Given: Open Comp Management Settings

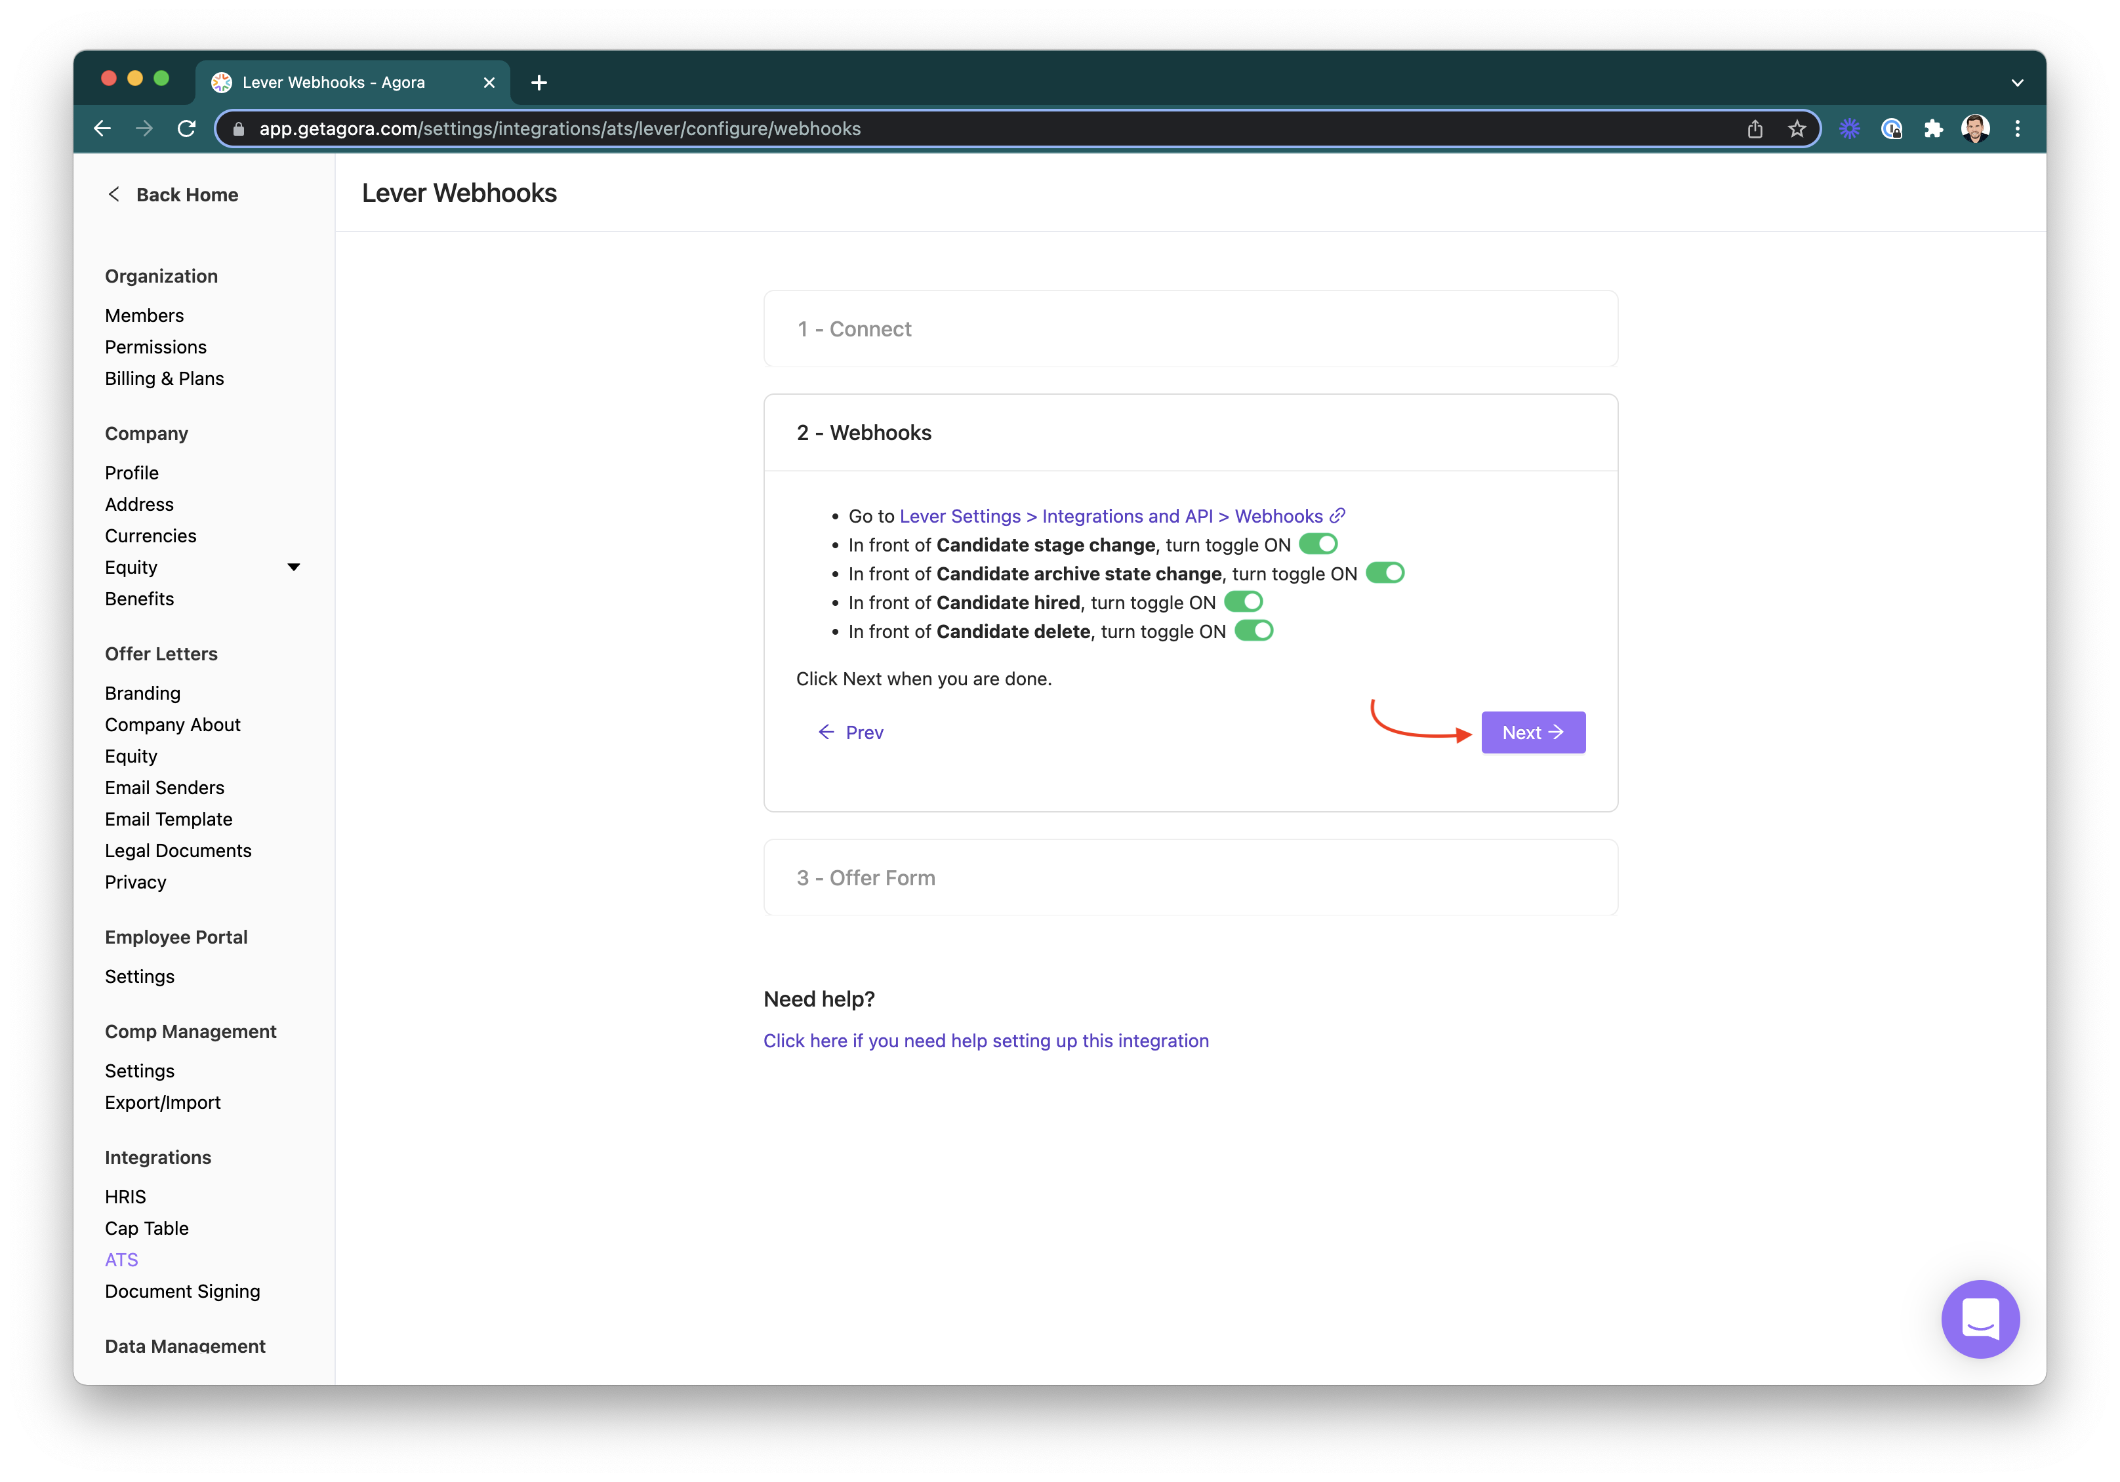Looking at the screenshot, I should [140, 1070].
